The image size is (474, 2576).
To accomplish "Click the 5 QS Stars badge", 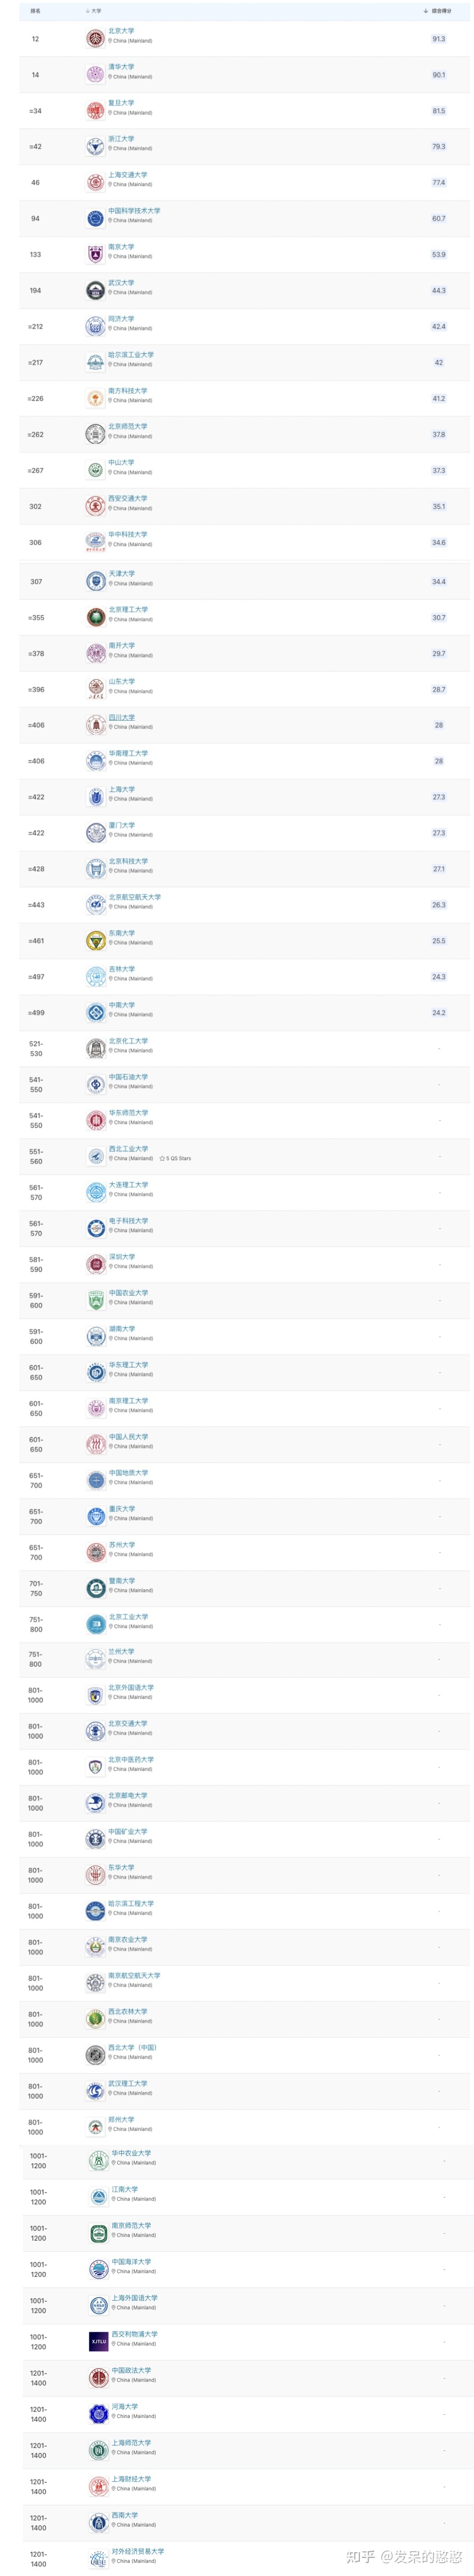I will point(176,1158).
